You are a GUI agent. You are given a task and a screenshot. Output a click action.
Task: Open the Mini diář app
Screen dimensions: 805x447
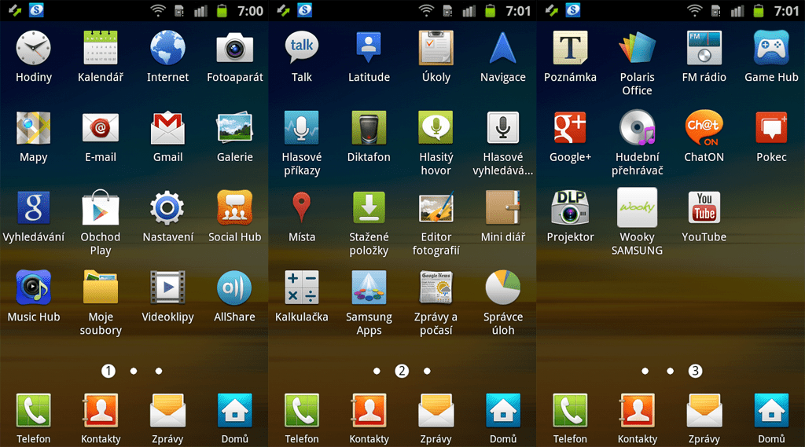(503, 208)
